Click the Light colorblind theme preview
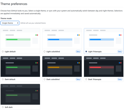The height and width of the screenshot is (110, 127). (x=62, y=39)
